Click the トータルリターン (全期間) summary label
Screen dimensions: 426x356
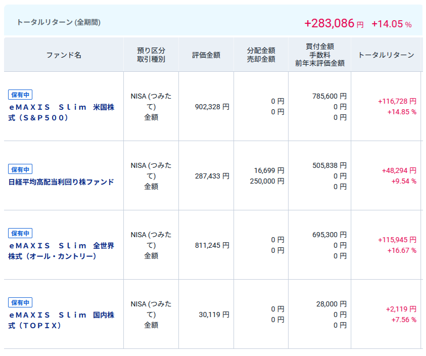coord(58,22)
